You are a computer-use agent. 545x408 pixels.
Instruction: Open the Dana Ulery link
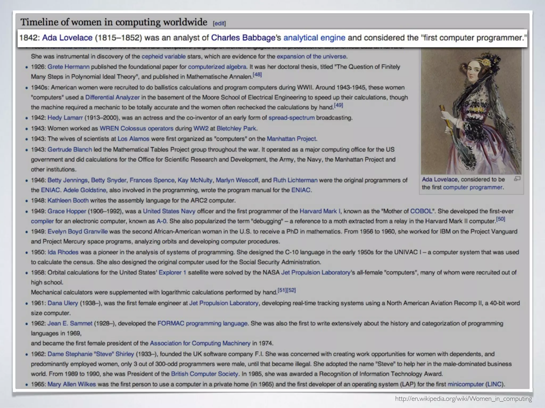[x=63, y=303]
